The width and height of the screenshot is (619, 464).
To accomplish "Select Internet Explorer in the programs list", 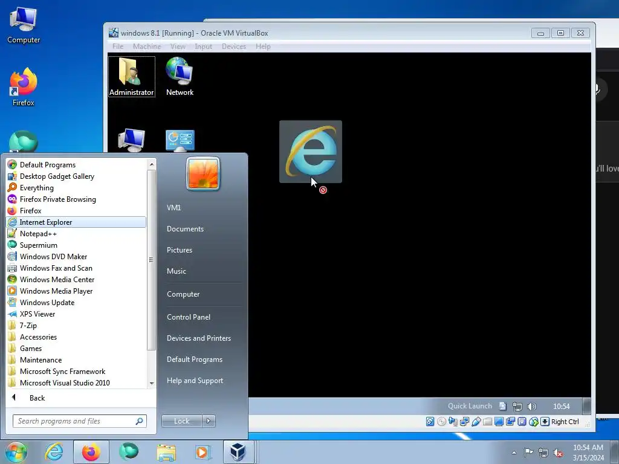I will click(x=76, y=222).
